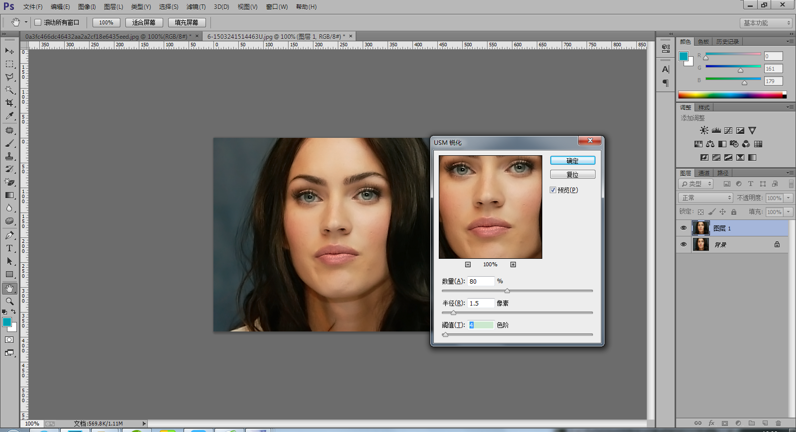The height and width of the screenshot is (432, 796).
Task: Select the Crop tool
Action: tap(9, 103)
